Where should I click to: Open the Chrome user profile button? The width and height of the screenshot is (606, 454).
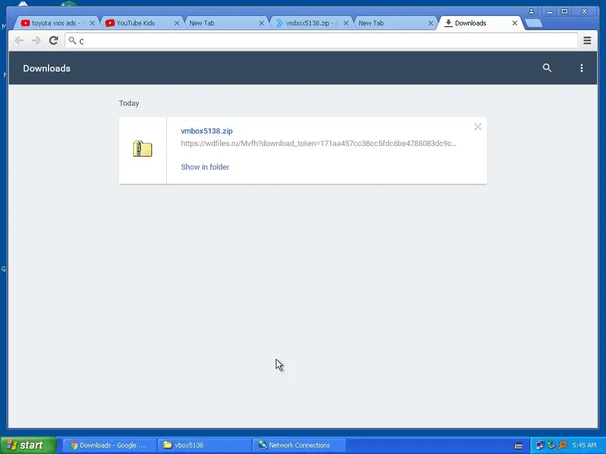[531, 11]
